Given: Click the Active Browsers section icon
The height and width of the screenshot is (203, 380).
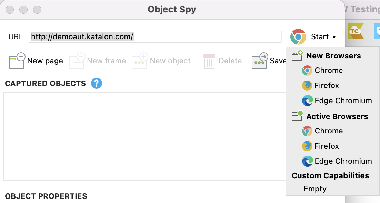Looking at the screenshot, I should tap(297, 116).
